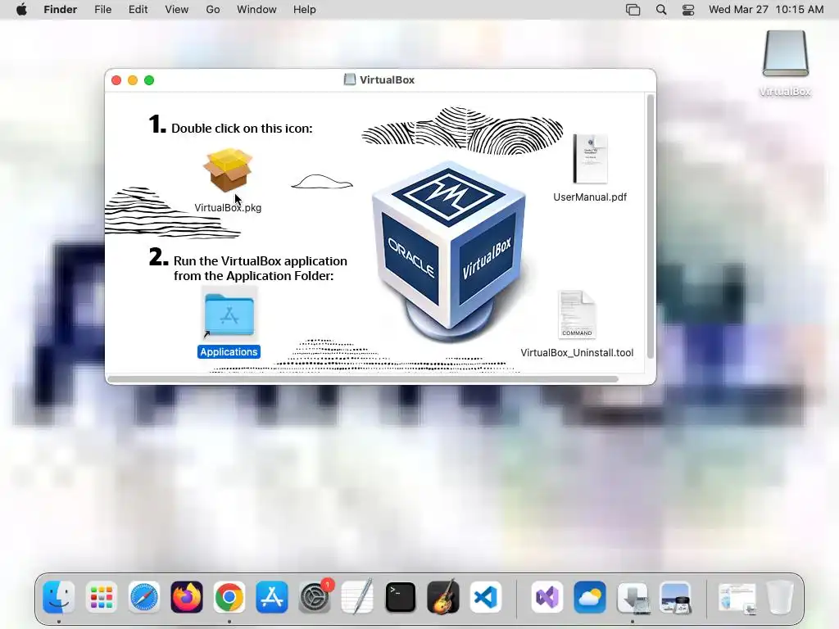Image resolution: width=839 pixels, height=629 pixels.
Task: Select the UserManual.pdf document icon
Action: [x=590, y=158]
